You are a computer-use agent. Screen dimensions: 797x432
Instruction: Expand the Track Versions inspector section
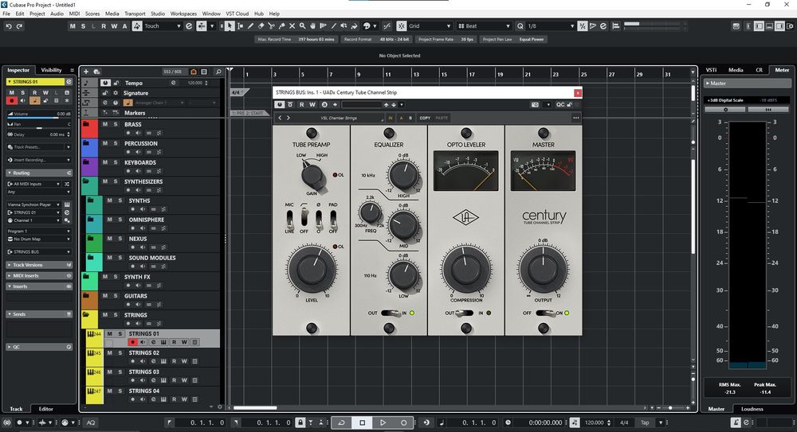tap(39, 265)
